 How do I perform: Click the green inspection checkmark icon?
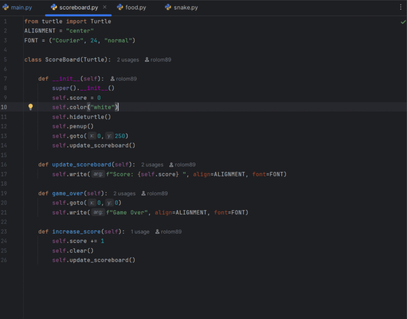click(x=403, y=22)
